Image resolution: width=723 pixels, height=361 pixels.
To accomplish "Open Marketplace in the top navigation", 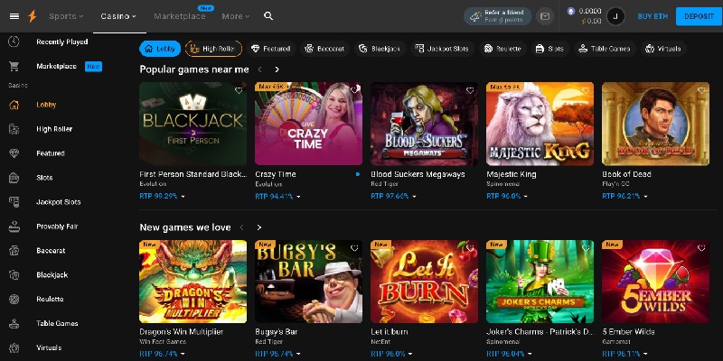I will [180, 16].
